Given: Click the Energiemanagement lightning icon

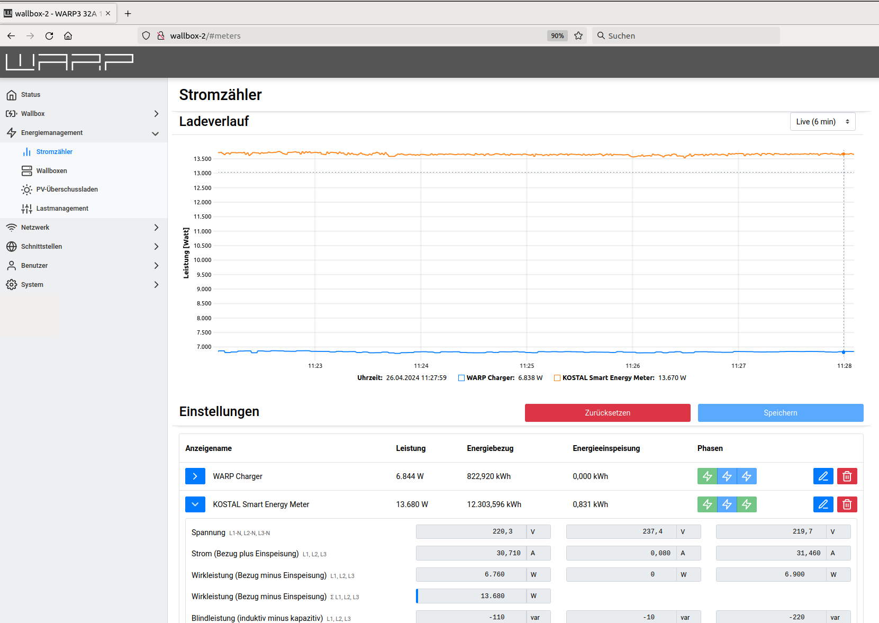Looking at the screenshot, I should pos(12,133).
